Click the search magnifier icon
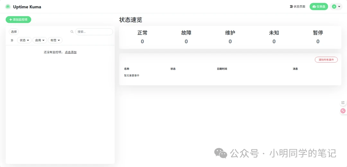Screen dimensions: 347x167 pyautogui.click(x=72, y=32)
